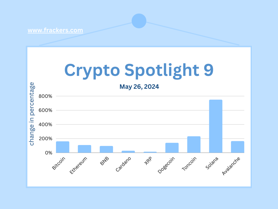Open the www.frackers.com link
Screen dimensions: 278x209
click(55, 30)
